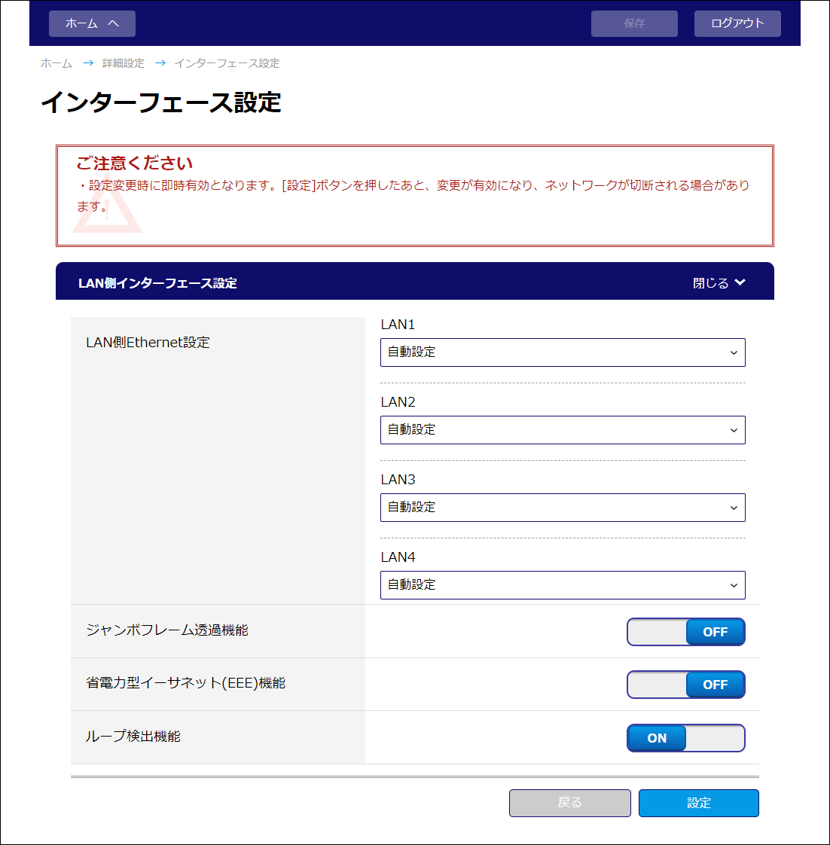Click the ログアウト button
Image resolution: width=830 pixels, height=845 pixels.
(x=737, y=23)
